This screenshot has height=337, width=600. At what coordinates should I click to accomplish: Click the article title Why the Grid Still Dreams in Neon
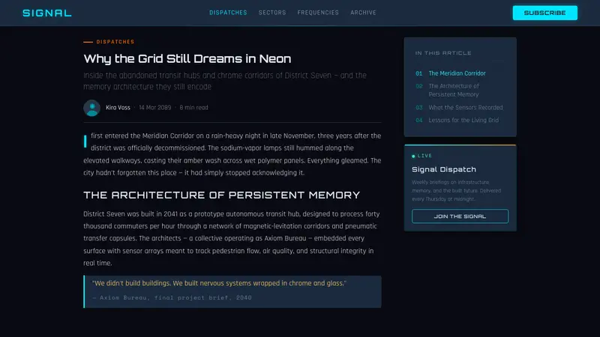[x=187, y=59]
